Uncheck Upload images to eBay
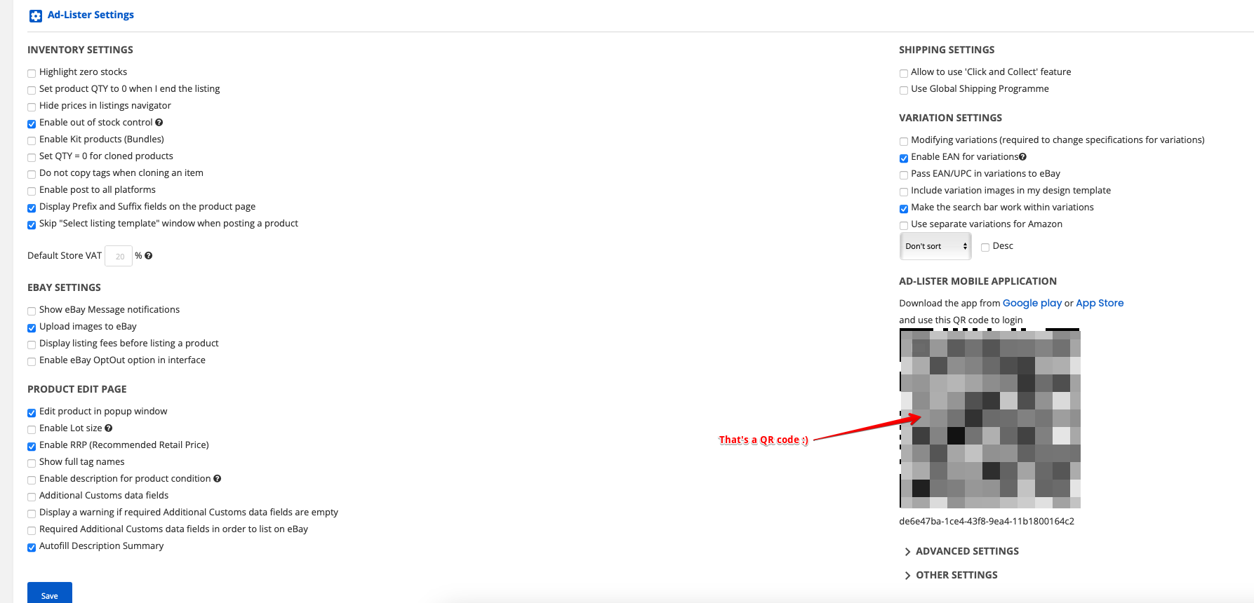This screenshot has width=1254, height=603. (x=32, y=327)
